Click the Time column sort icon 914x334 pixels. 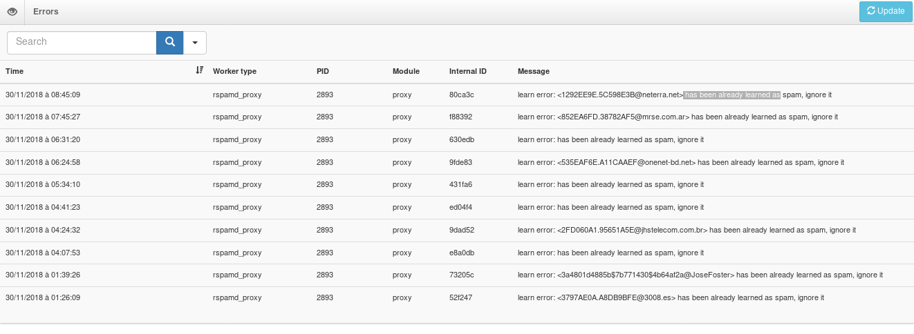click(199, 71)
